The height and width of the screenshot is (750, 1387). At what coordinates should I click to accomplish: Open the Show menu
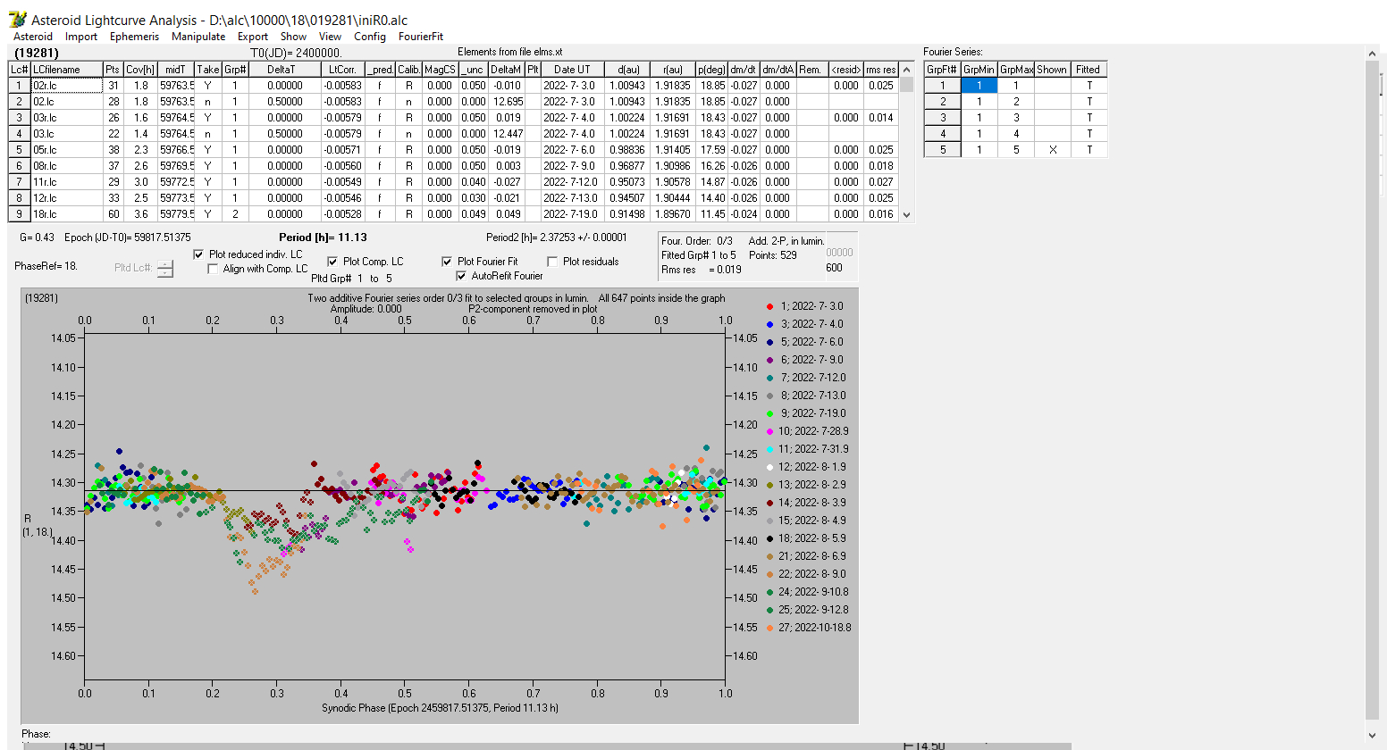(x=293, y=37)
